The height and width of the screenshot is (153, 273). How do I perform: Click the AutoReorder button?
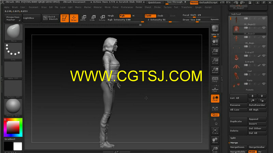(x=257, y=105)
